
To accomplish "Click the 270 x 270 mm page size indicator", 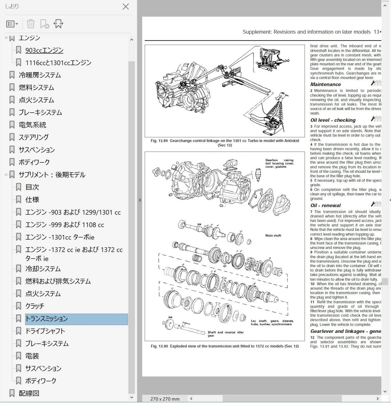I will pos(165,399).
